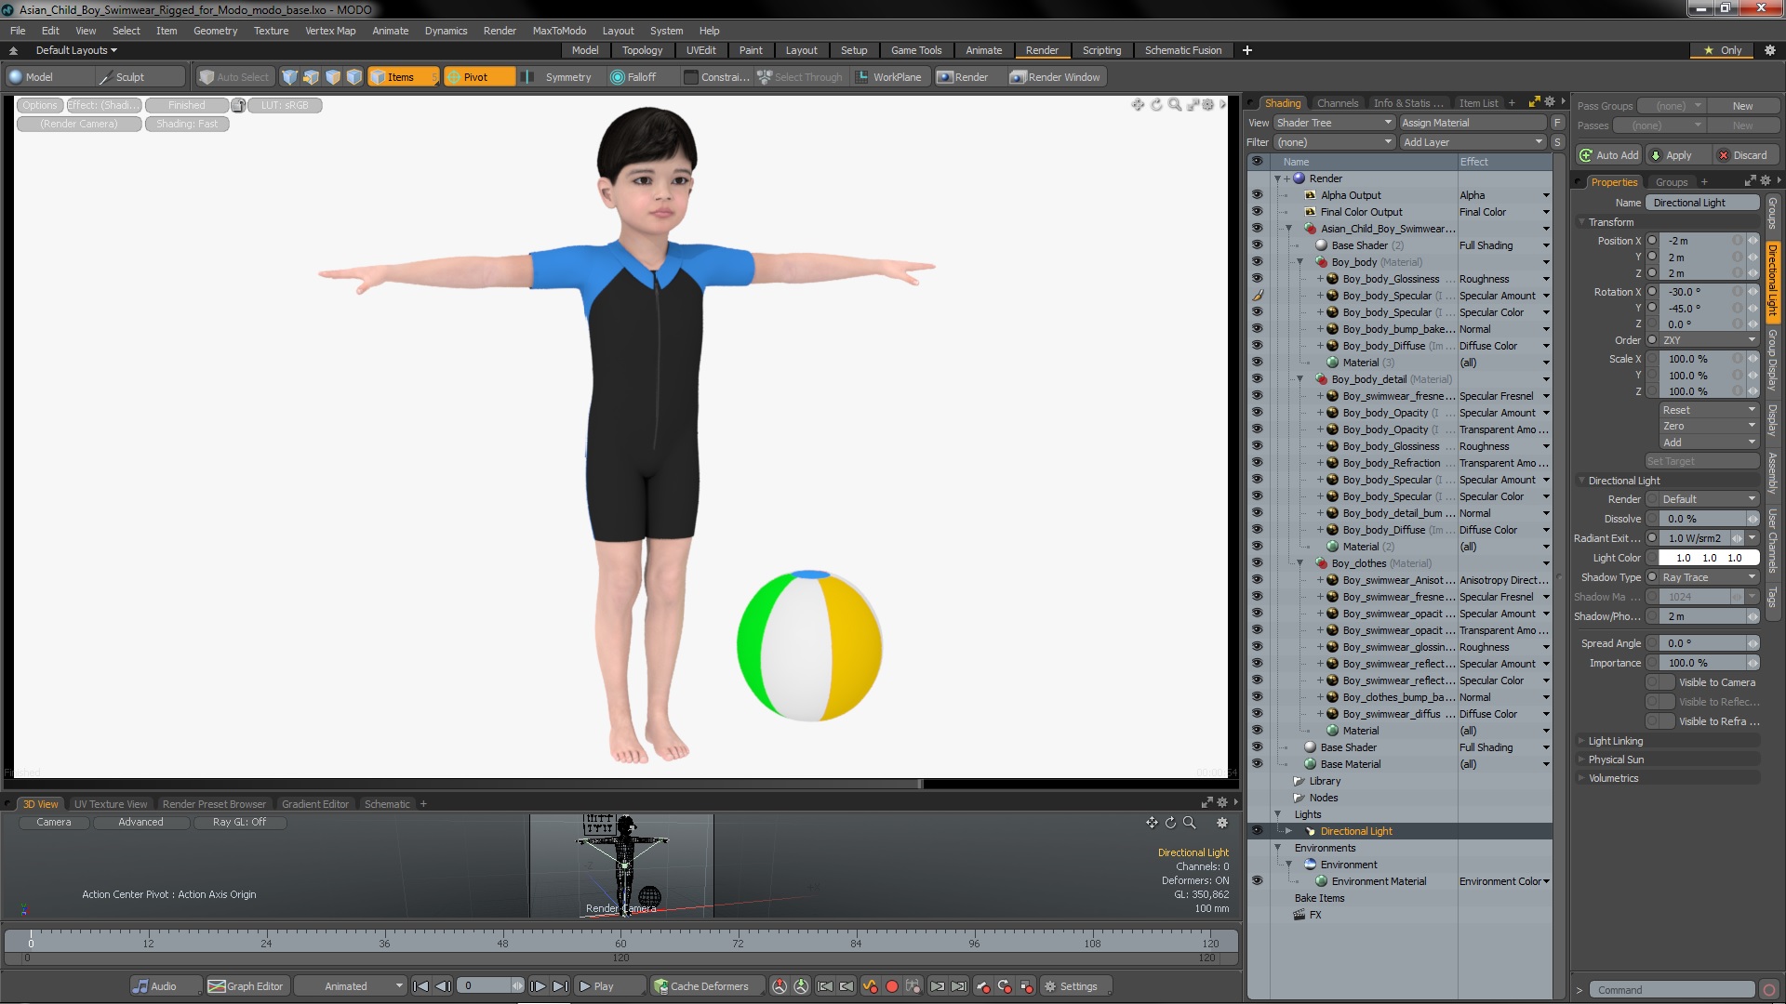1786x1004 pixels.
Task: Collapse the Boy_body_detail material group
Action: tap(1300, 379)
